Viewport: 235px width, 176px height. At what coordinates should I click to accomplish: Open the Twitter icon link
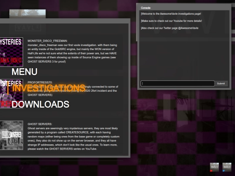pyautogui.click(x=227, y=167)
